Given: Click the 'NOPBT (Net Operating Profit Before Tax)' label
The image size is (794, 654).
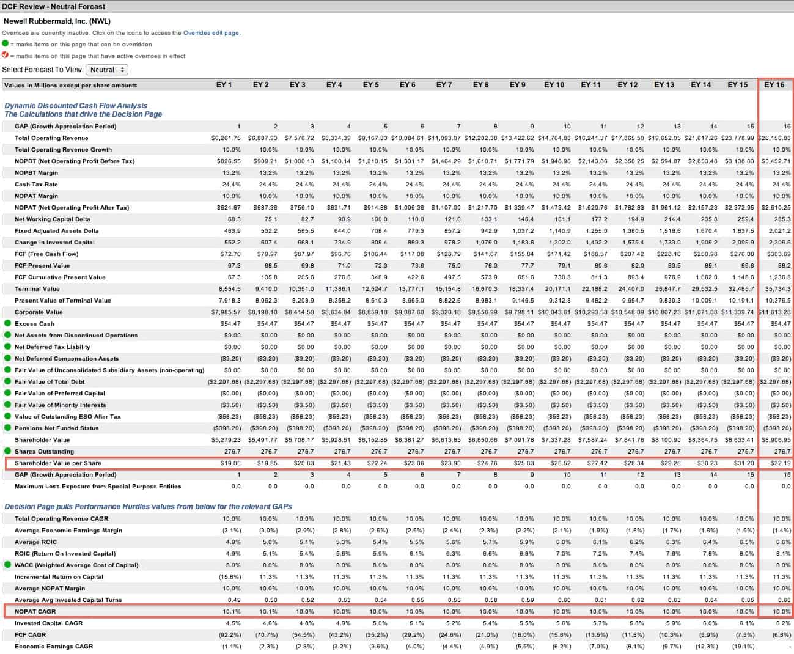Looking at the screenshot, I should (x=75, y=161).
